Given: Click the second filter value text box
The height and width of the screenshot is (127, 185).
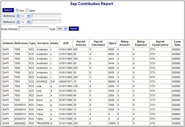Looking at the screenshot, I should click(46, 22).
